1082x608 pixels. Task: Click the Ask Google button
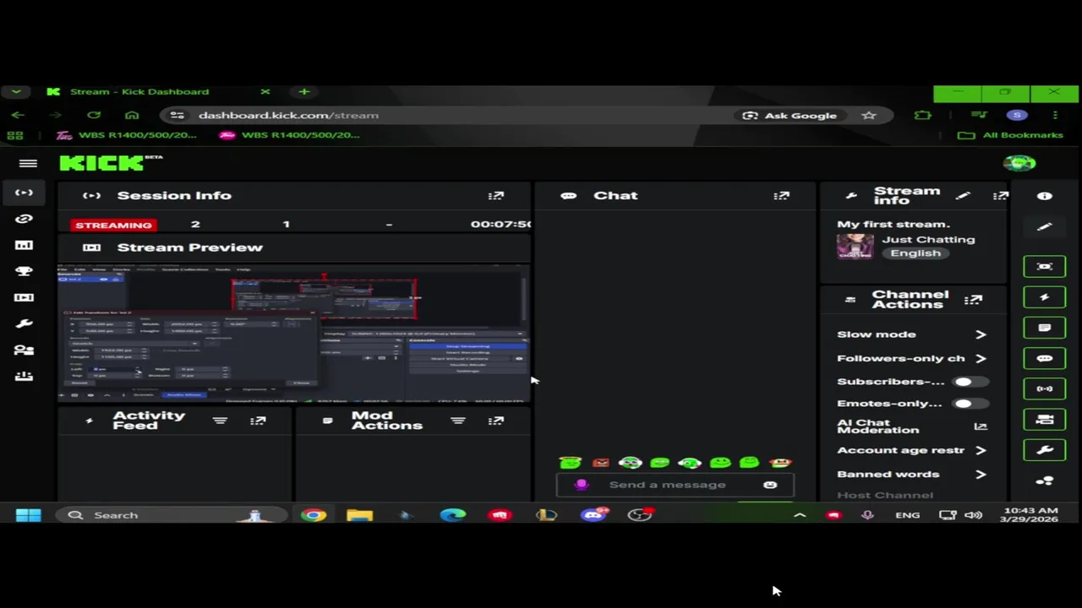click(790, 116)
